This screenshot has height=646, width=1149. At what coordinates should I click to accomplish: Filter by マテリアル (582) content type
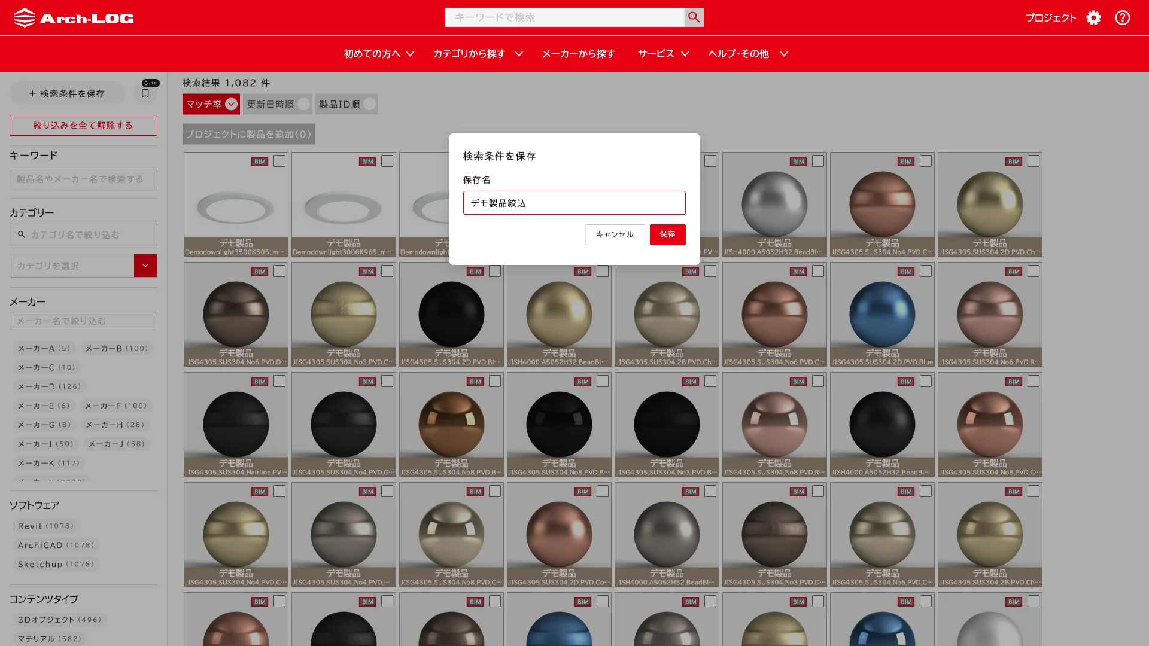click(x=50, y=639)
